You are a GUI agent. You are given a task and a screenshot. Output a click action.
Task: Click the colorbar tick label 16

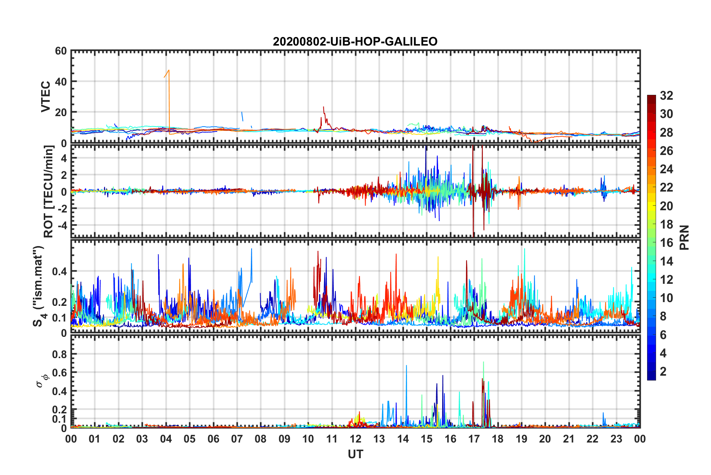pos(666,243)
